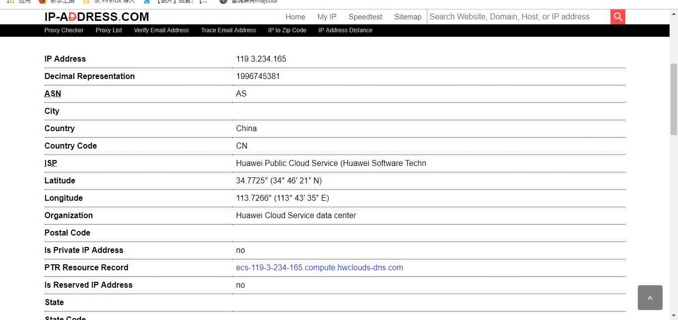Screen dimensions: 678x320
Task: Select latitude value 34.7725°
Action: coord(279,180)
